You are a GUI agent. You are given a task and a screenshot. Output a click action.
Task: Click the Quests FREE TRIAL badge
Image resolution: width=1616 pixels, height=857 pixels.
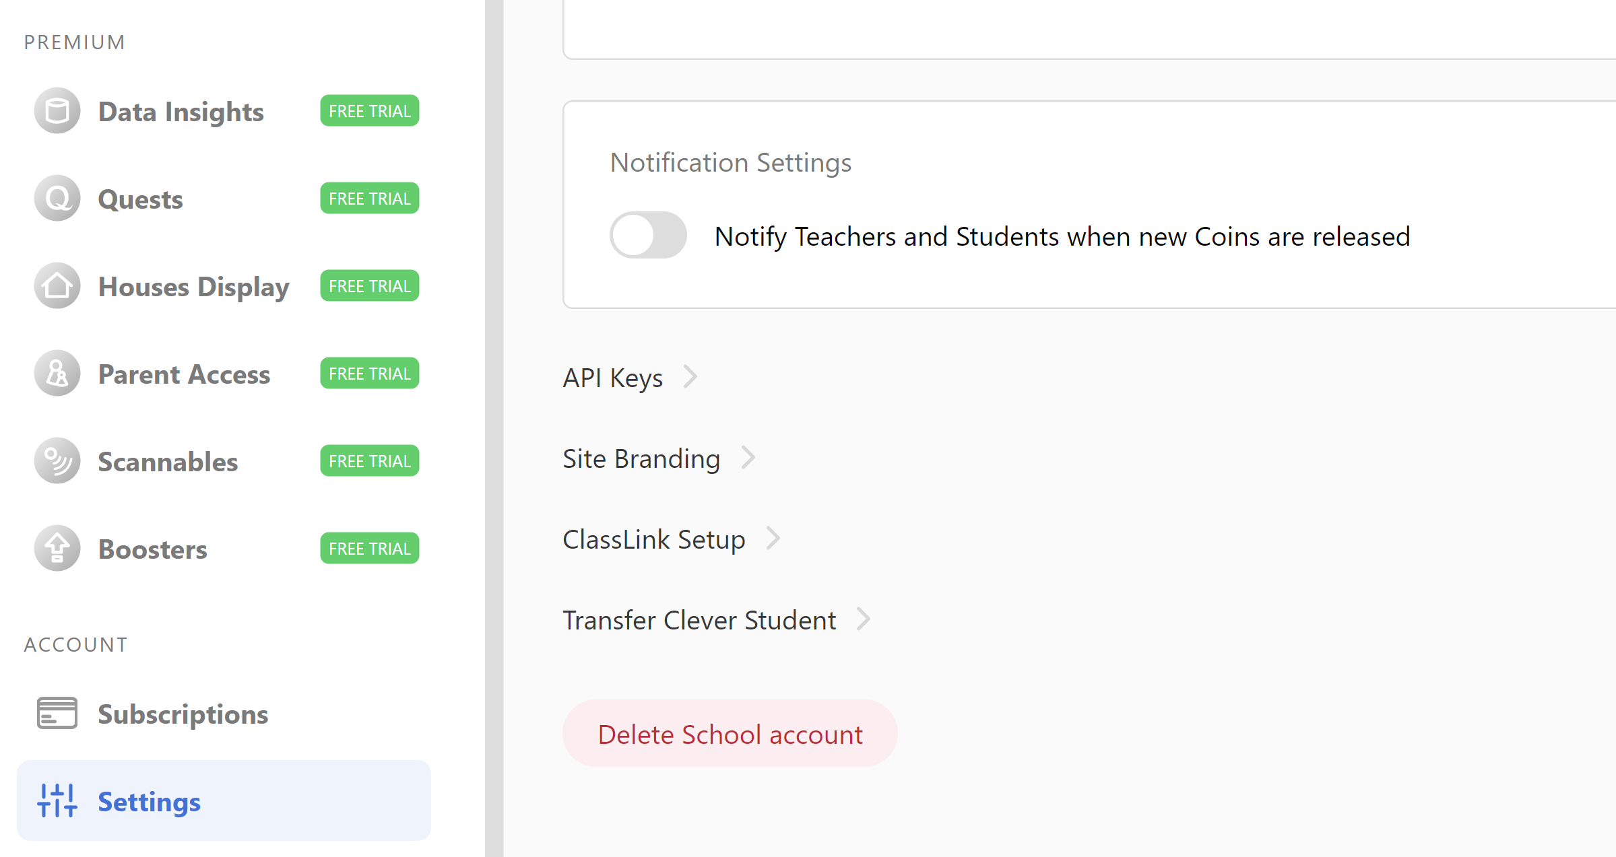coord(369,199)
